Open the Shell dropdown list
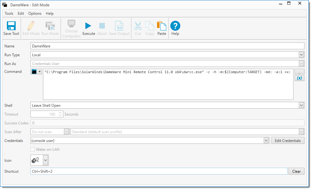Viewport: 312px width, 190px height. click(301, 106)
